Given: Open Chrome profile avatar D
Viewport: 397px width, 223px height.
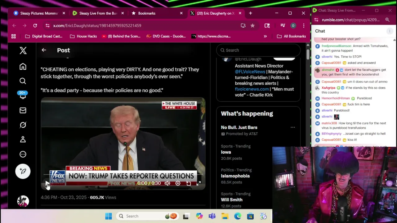Looking at the screenshot, I should [293, 25].
